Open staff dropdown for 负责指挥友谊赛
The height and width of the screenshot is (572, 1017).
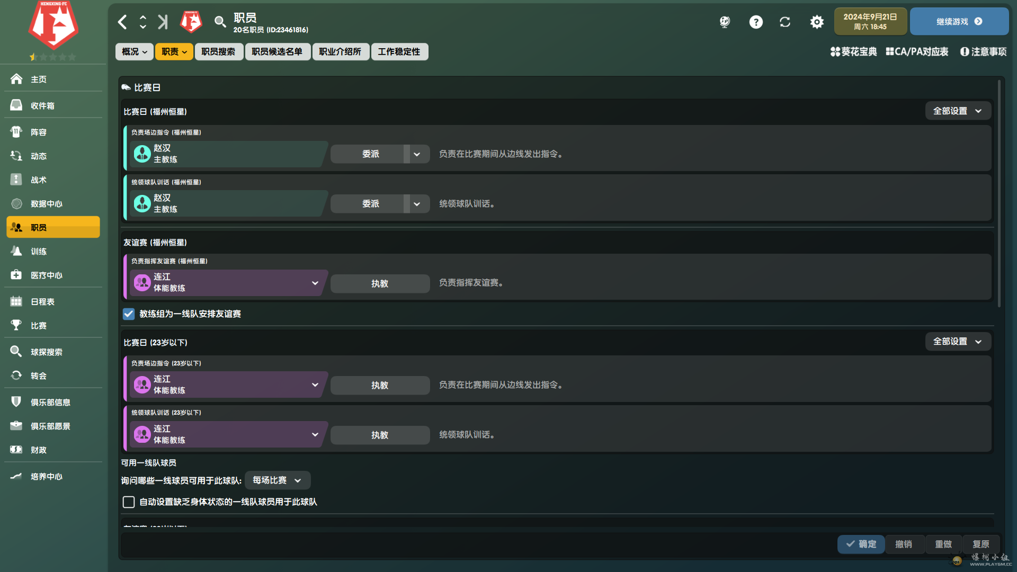pyautogui.click(x=315, y=283)
